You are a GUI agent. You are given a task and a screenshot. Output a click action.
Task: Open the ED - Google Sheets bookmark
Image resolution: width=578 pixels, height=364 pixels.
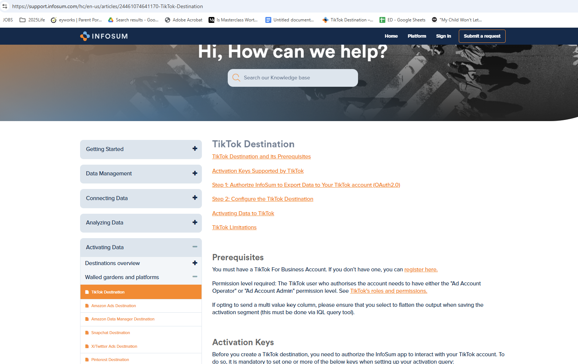[x=402, y=20]
